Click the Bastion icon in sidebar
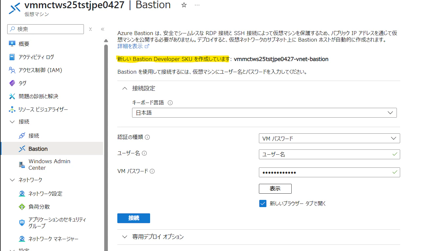Image resolution: width=428 pixels, height=251 pixels. tap(22, 149)
